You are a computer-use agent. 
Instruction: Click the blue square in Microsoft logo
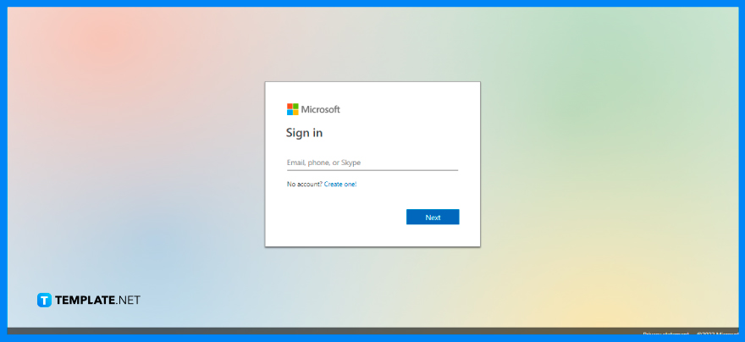290,112
